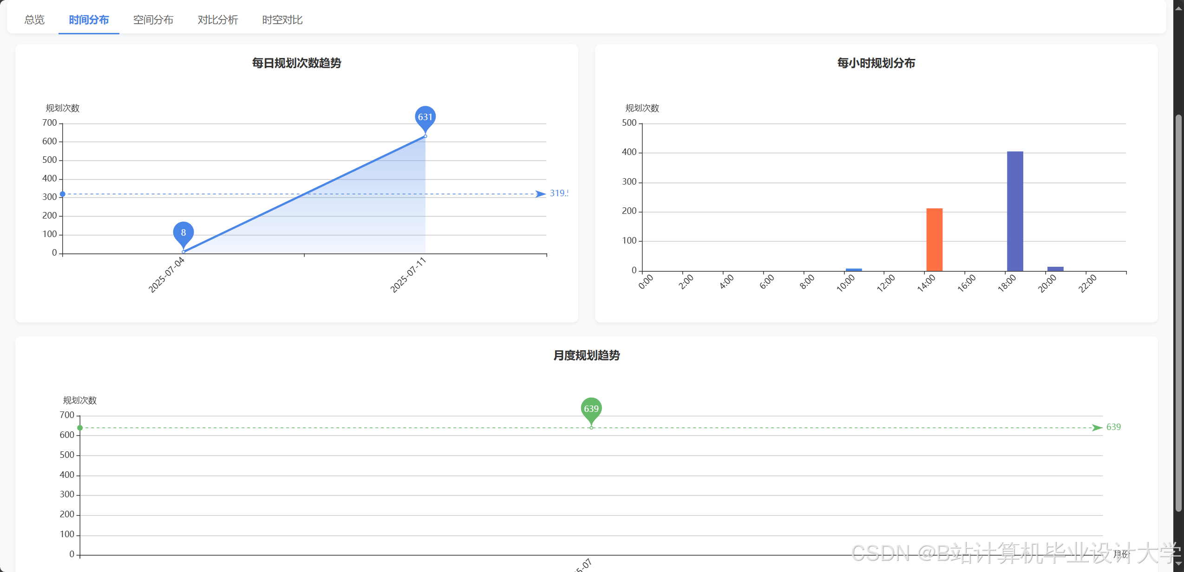Click the page vertical scrollbar thumb

(1178, 313)
